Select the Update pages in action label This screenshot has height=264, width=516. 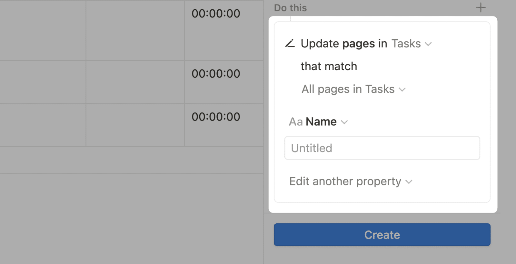(x=344, y=44)
